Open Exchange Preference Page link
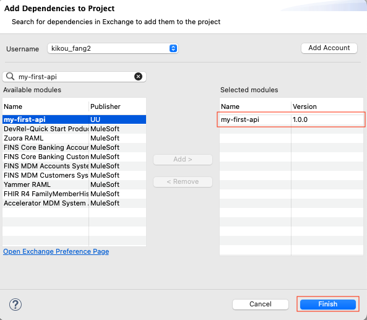Image resolution: width=367 pixels, height=320 pixels. [56, 251]
